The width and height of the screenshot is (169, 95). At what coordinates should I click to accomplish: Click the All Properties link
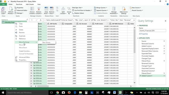click(x=143, y=34)
